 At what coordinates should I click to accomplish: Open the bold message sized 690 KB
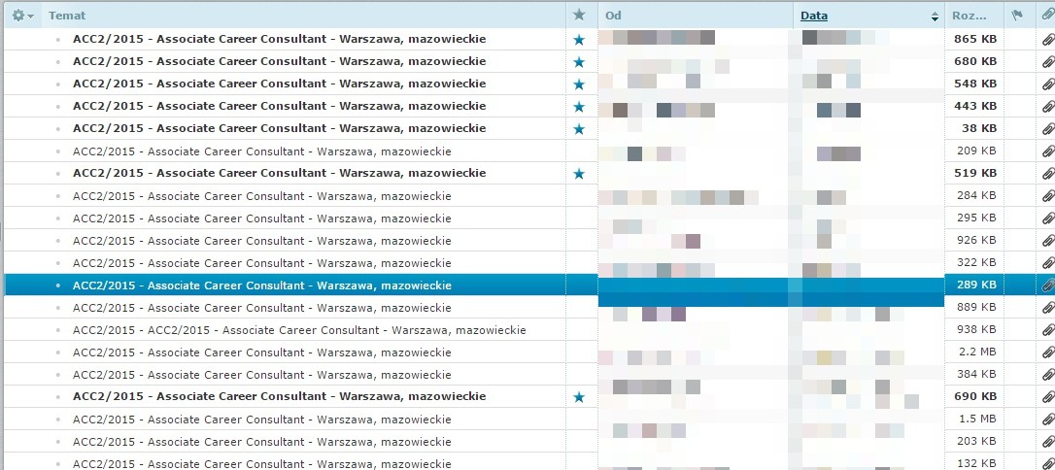[x=279, y=396]
